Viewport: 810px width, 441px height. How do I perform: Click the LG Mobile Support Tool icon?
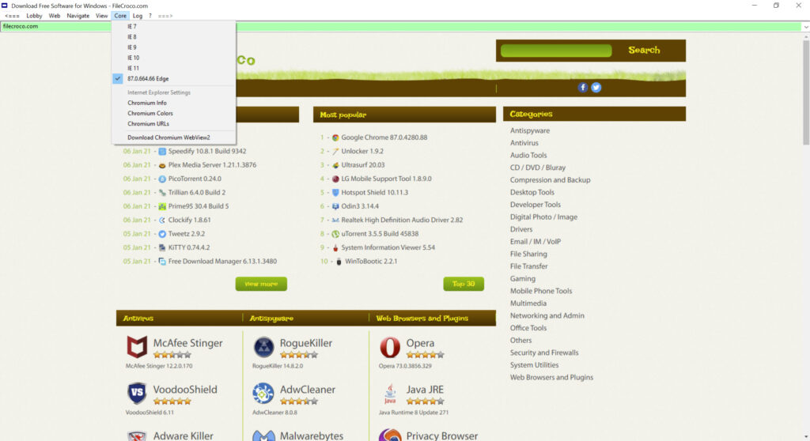335,179
